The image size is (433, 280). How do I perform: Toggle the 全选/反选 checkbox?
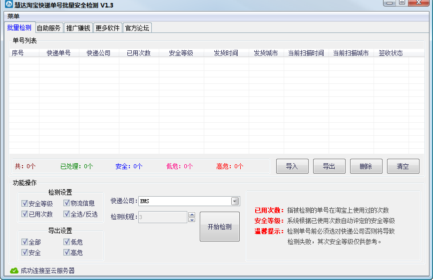67,214
